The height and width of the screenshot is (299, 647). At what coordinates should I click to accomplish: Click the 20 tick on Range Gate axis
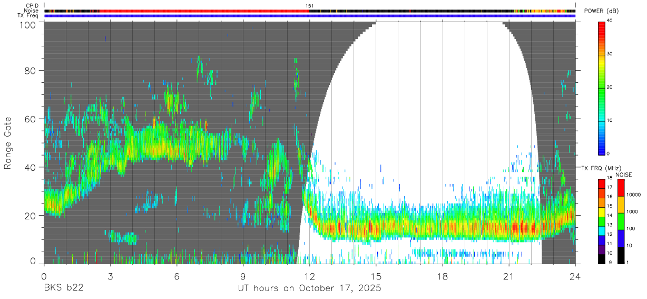coord(31,216)
